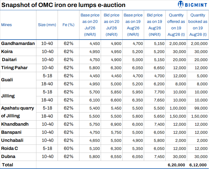Select Quantity booked as on 19 Aug'26 header
Image resolution: width=209 pixels, height=169 pixels.
pyautogui.click(x=198, y=25)
